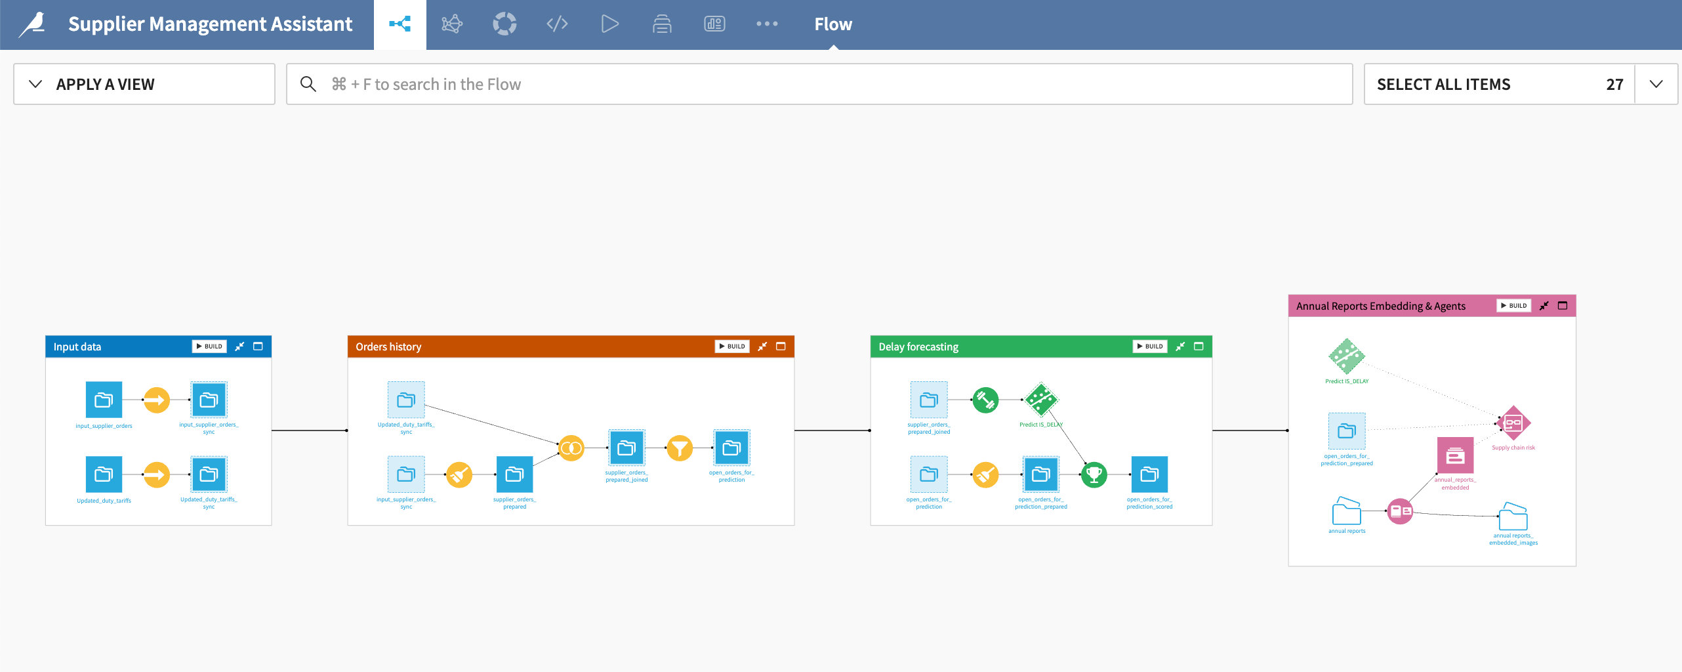Select the join recipe in Orders history zone

point(572,448)
